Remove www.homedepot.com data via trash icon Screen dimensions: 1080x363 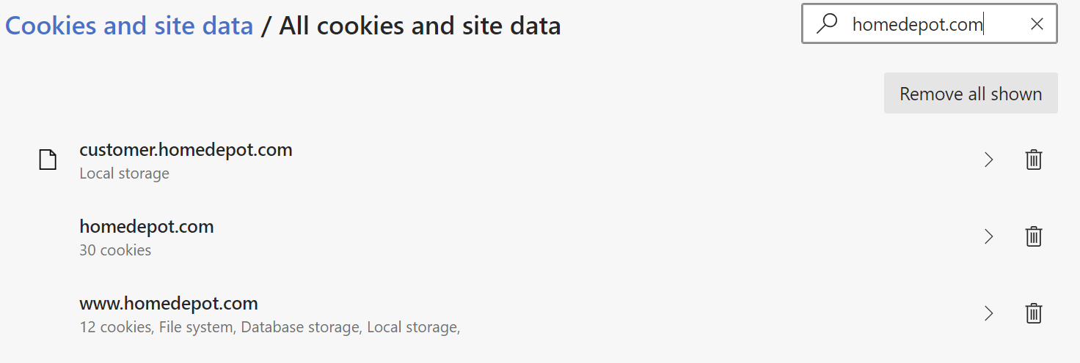[1033, 313]
